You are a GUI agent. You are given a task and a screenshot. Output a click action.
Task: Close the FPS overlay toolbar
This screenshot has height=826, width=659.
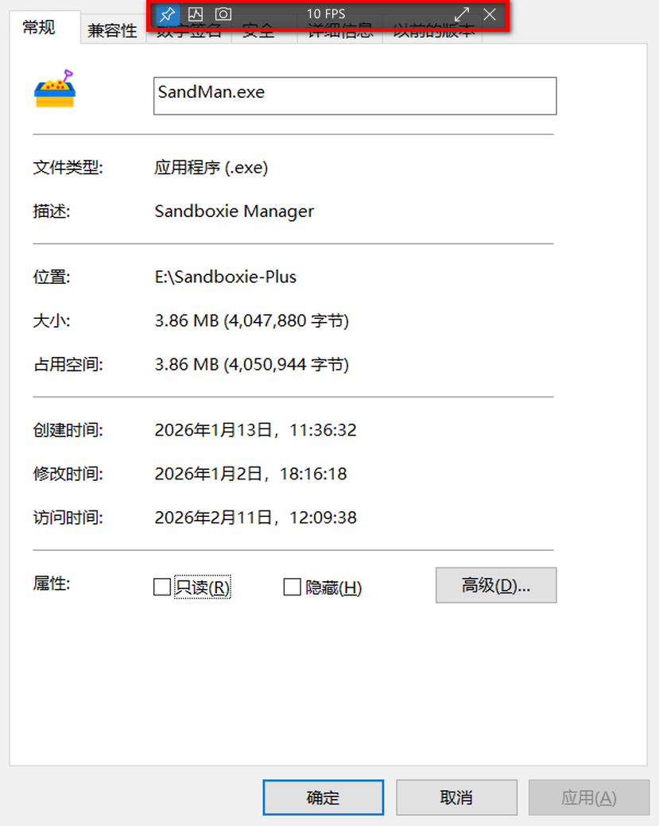(x=490, y=14)
